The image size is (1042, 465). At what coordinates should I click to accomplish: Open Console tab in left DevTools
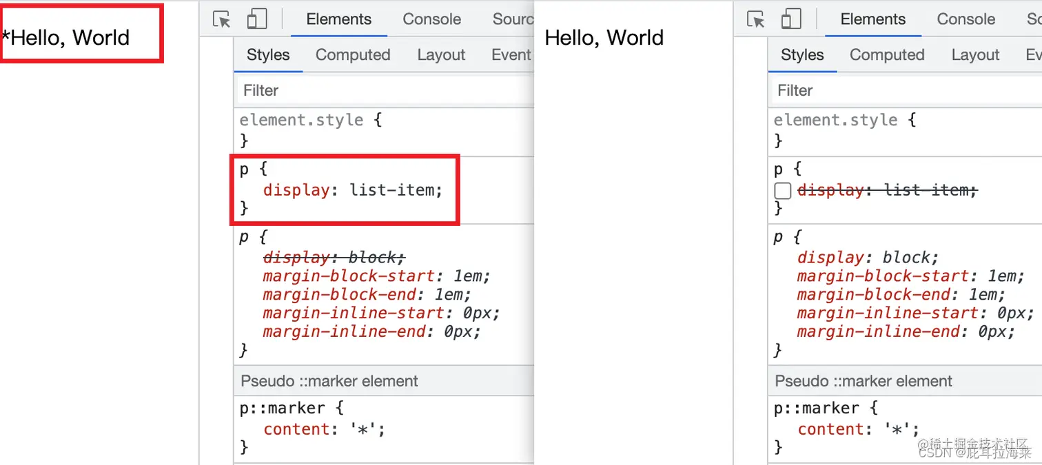432,19
